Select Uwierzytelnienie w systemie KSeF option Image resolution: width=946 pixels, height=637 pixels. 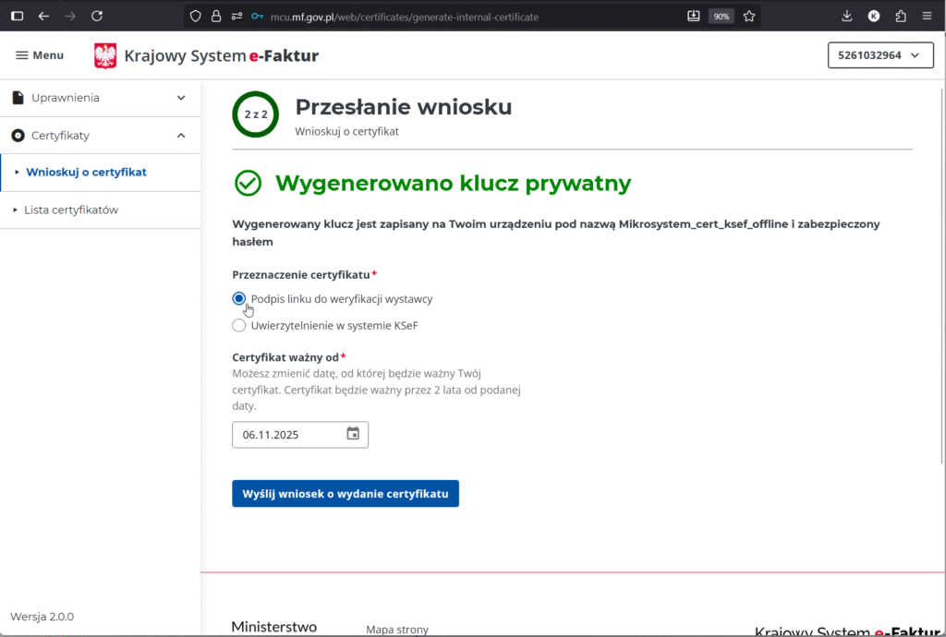point(239,326)
